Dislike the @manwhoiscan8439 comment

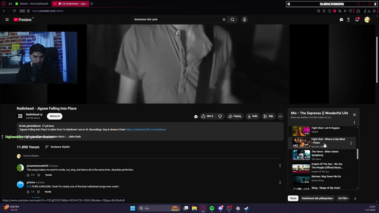pyautogui.click(x=38, y=175)
